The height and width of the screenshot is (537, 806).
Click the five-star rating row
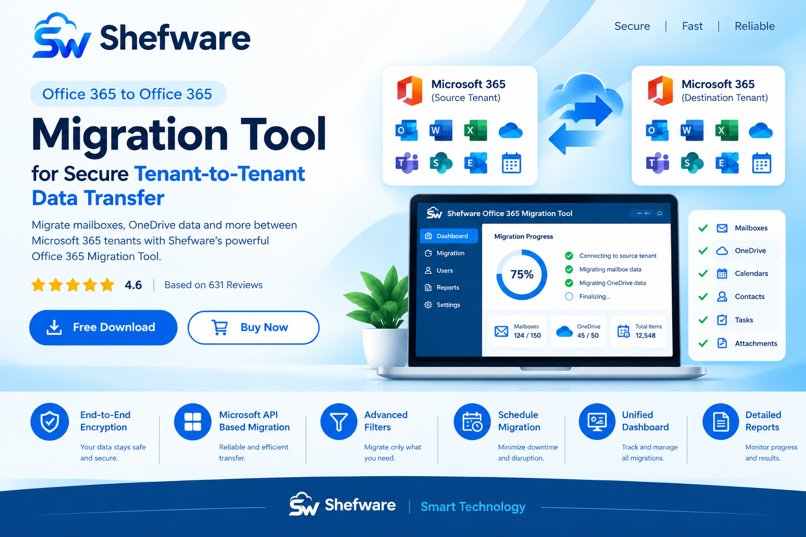tap(73, 285)
